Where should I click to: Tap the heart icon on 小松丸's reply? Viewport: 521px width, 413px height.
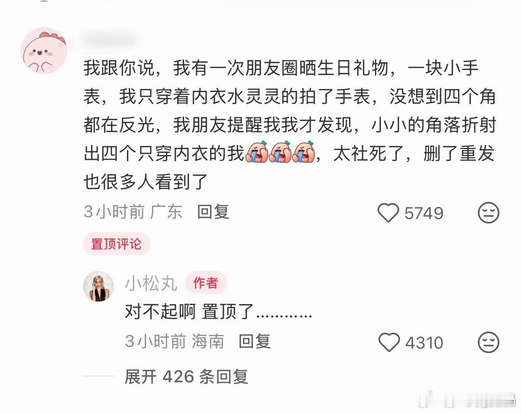[389, 343]
